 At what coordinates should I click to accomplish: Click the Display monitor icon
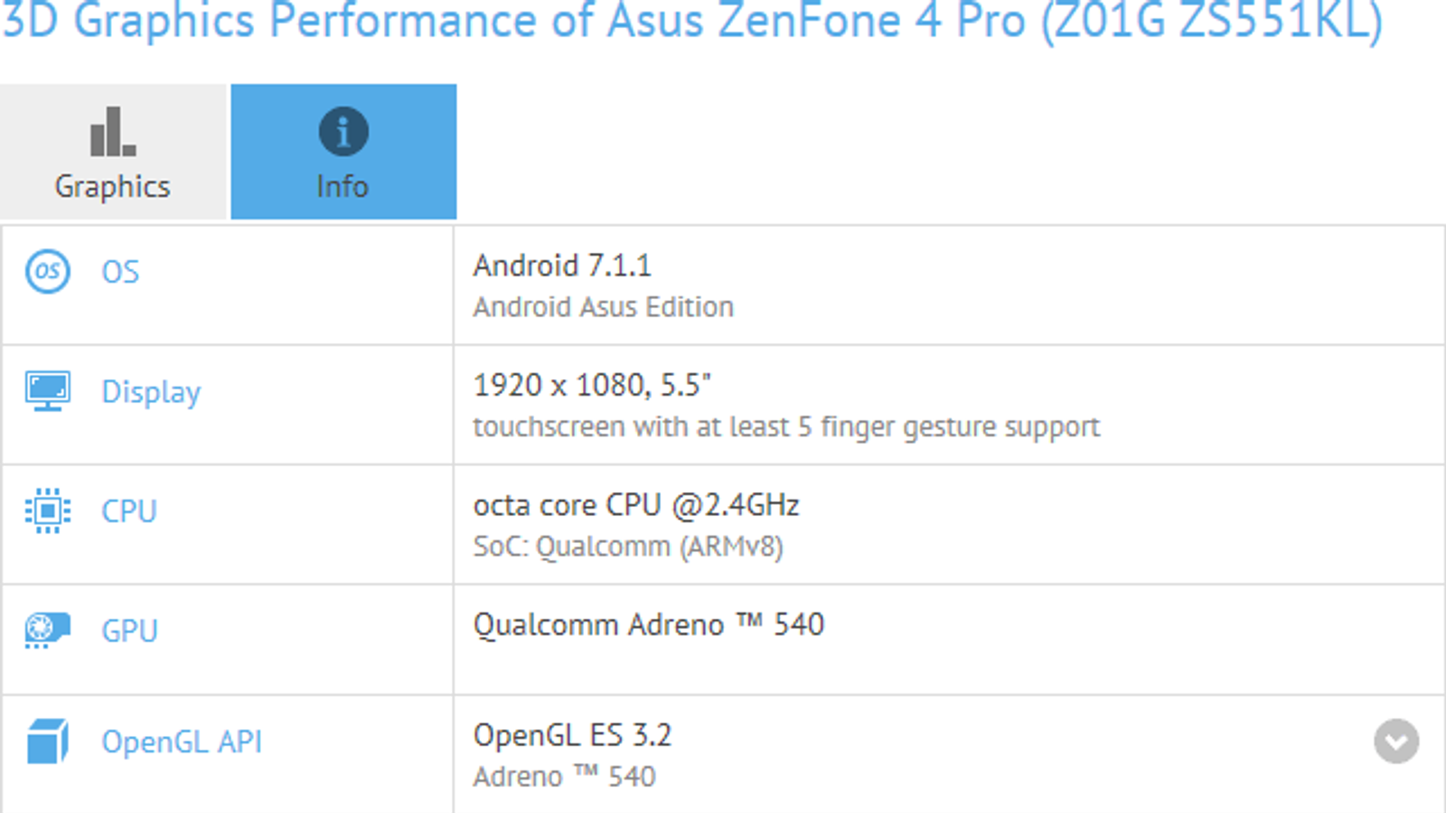pyautogui.click(x=48, y=390)
